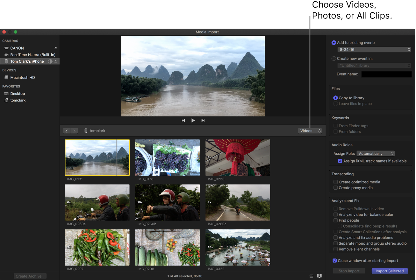Screen dimensions: 416x280
Task: Enable Create optimized media checkbox
Action: [335, 182]
